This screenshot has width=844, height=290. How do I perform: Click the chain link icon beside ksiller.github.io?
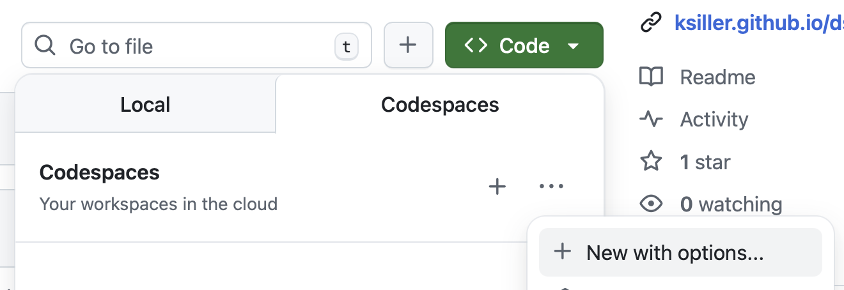(651, 24)
